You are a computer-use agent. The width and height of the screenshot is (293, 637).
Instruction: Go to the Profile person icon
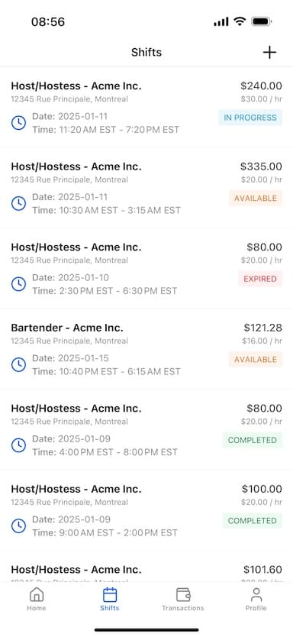(x=256, y=595)
